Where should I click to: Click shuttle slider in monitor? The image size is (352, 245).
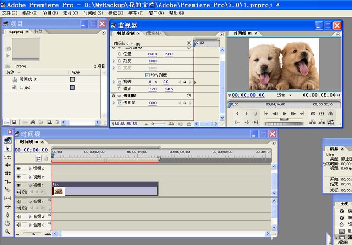click(x=284, y=119)
